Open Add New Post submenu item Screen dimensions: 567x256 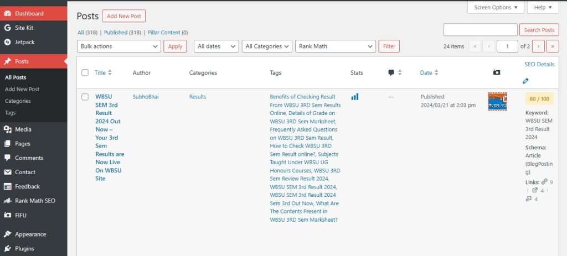[x=22, y=89]
